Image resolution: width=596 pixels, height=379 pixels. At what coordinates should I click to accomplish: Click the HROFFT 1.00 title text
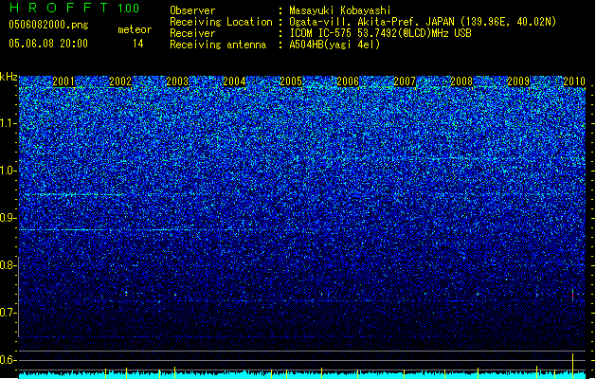tap(75, 8)
